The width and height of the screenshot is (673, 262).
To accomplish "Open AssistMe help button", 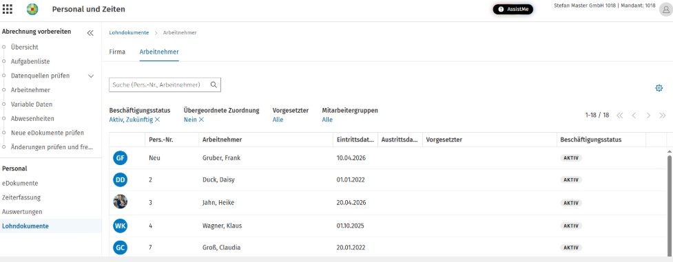I will [513, 9].
